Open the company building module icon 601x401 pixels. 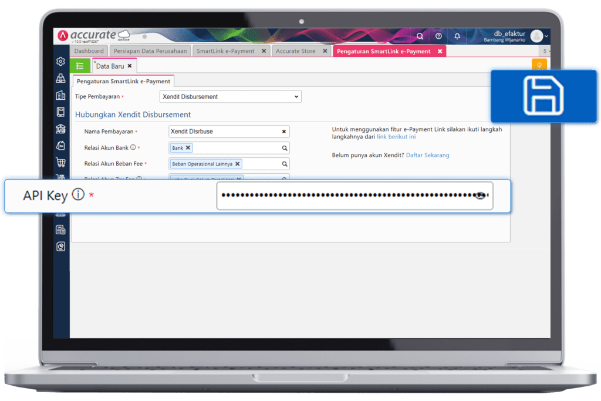click(x=60, y=95)
